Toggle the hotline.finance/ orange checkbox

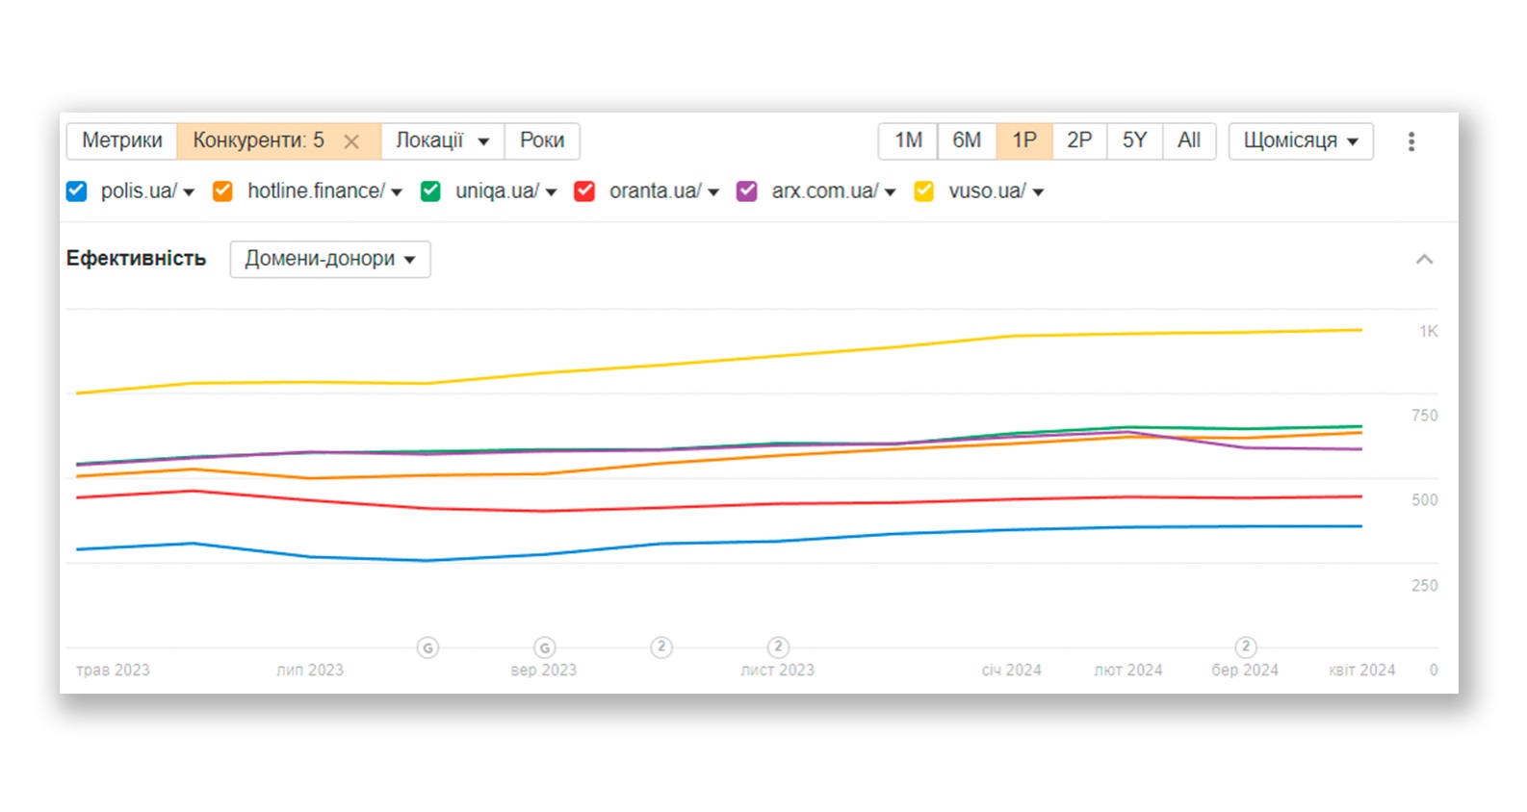(x=222, y=191)
